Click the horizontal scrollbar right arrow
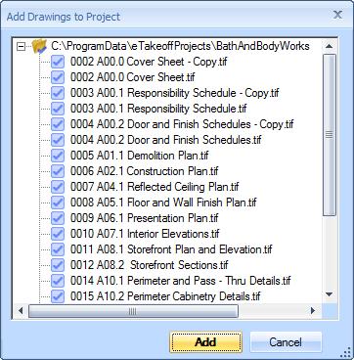Image resolution: width=354 pixels, height=360 pixels. pyautogui.click(x=313, y=311)
